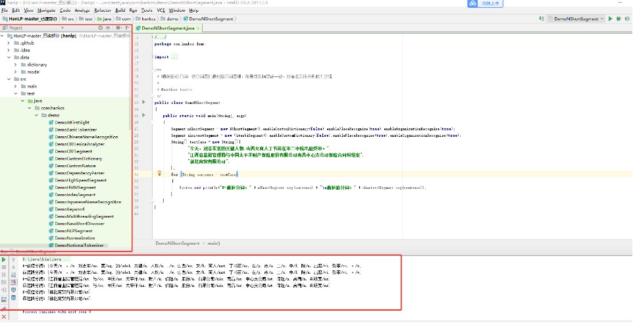Clear all console output with trash icon

pyautogui.click(x=13, y=297)
